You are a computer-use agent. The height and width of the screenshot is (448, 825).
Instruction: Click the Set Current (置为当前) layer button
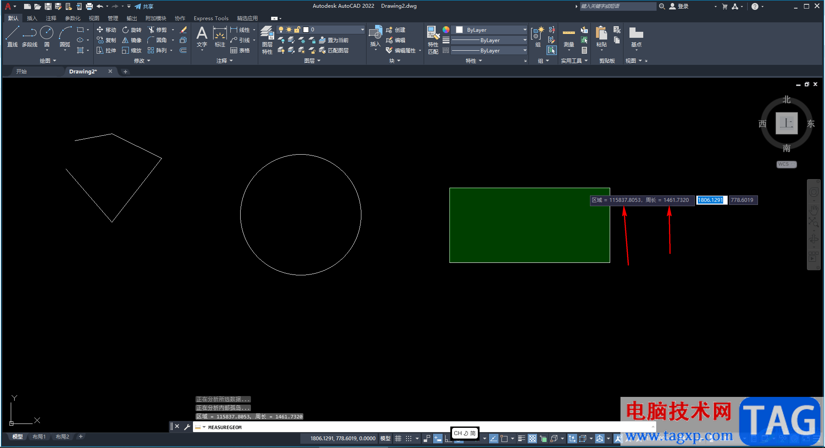tap(333, 40)
